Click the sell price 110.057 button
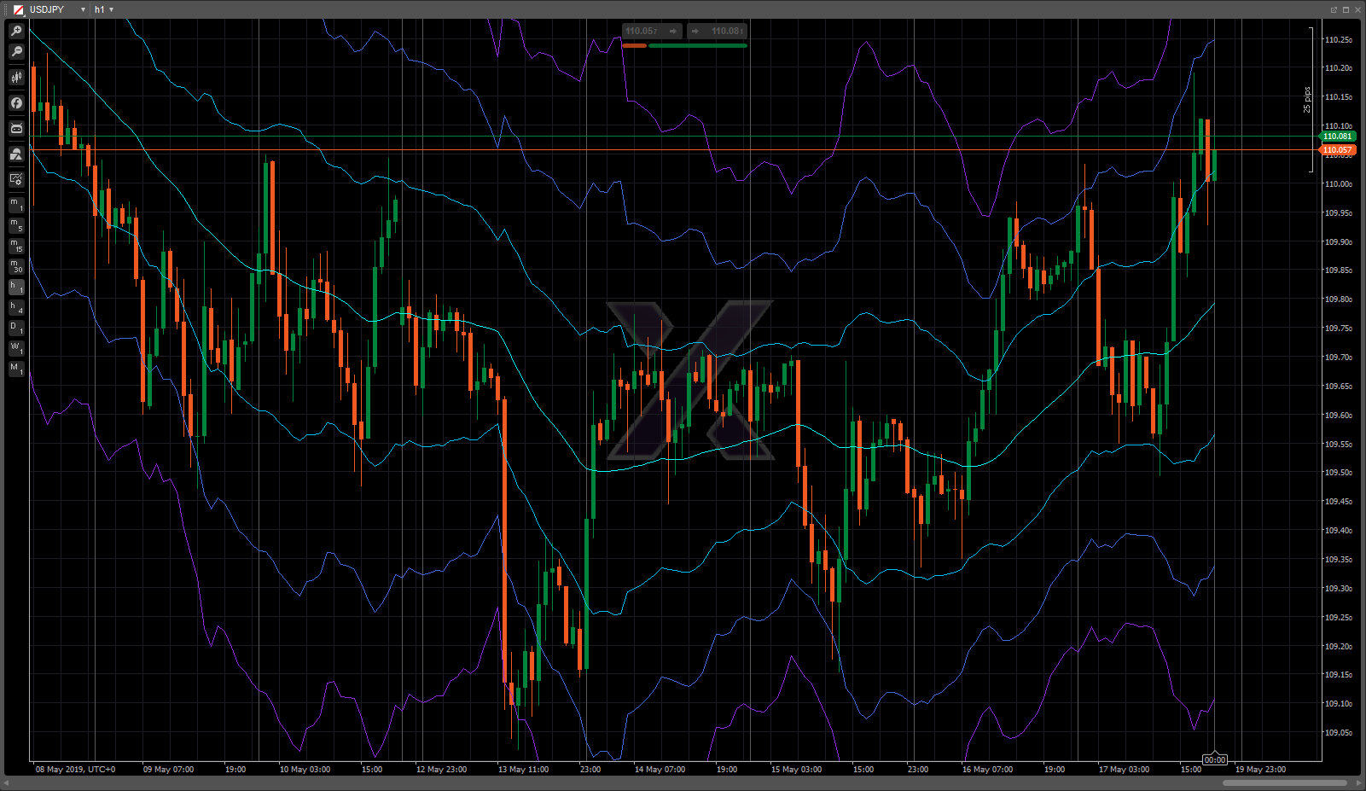The height and width of the screenshot is (791, 1366). point(652,31)
